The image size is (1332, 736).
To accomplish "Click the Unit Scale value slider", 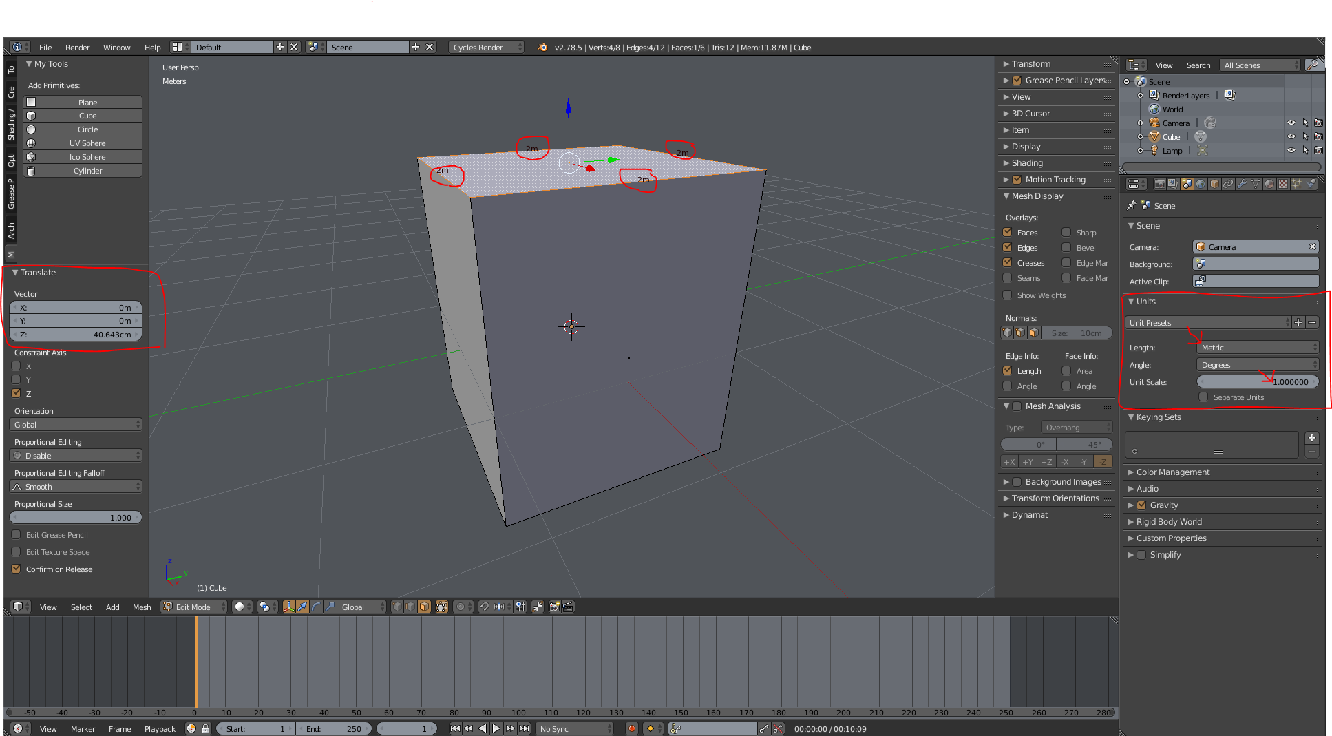I will click(x=1258, y=381).
